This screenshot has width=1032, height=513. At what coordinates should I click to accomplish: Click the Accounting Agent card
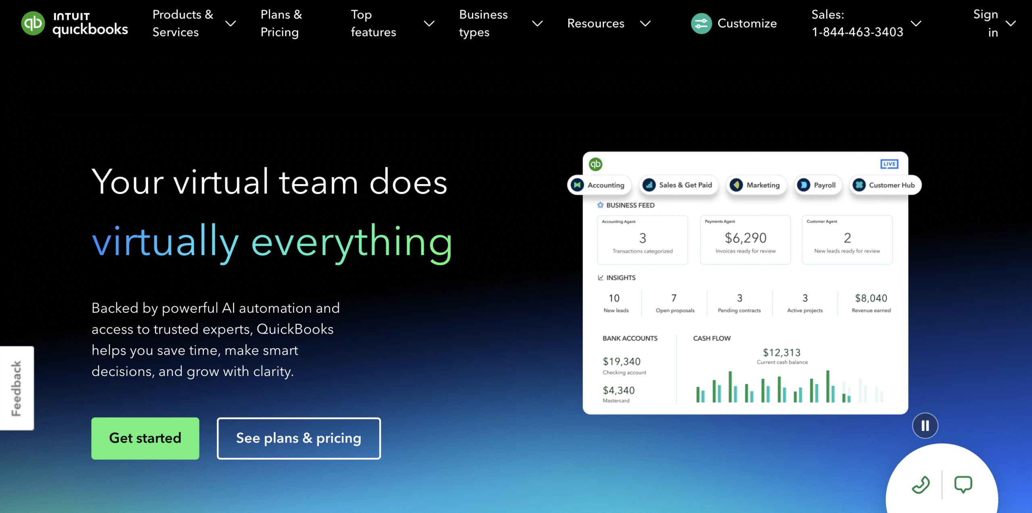[643, 240]
